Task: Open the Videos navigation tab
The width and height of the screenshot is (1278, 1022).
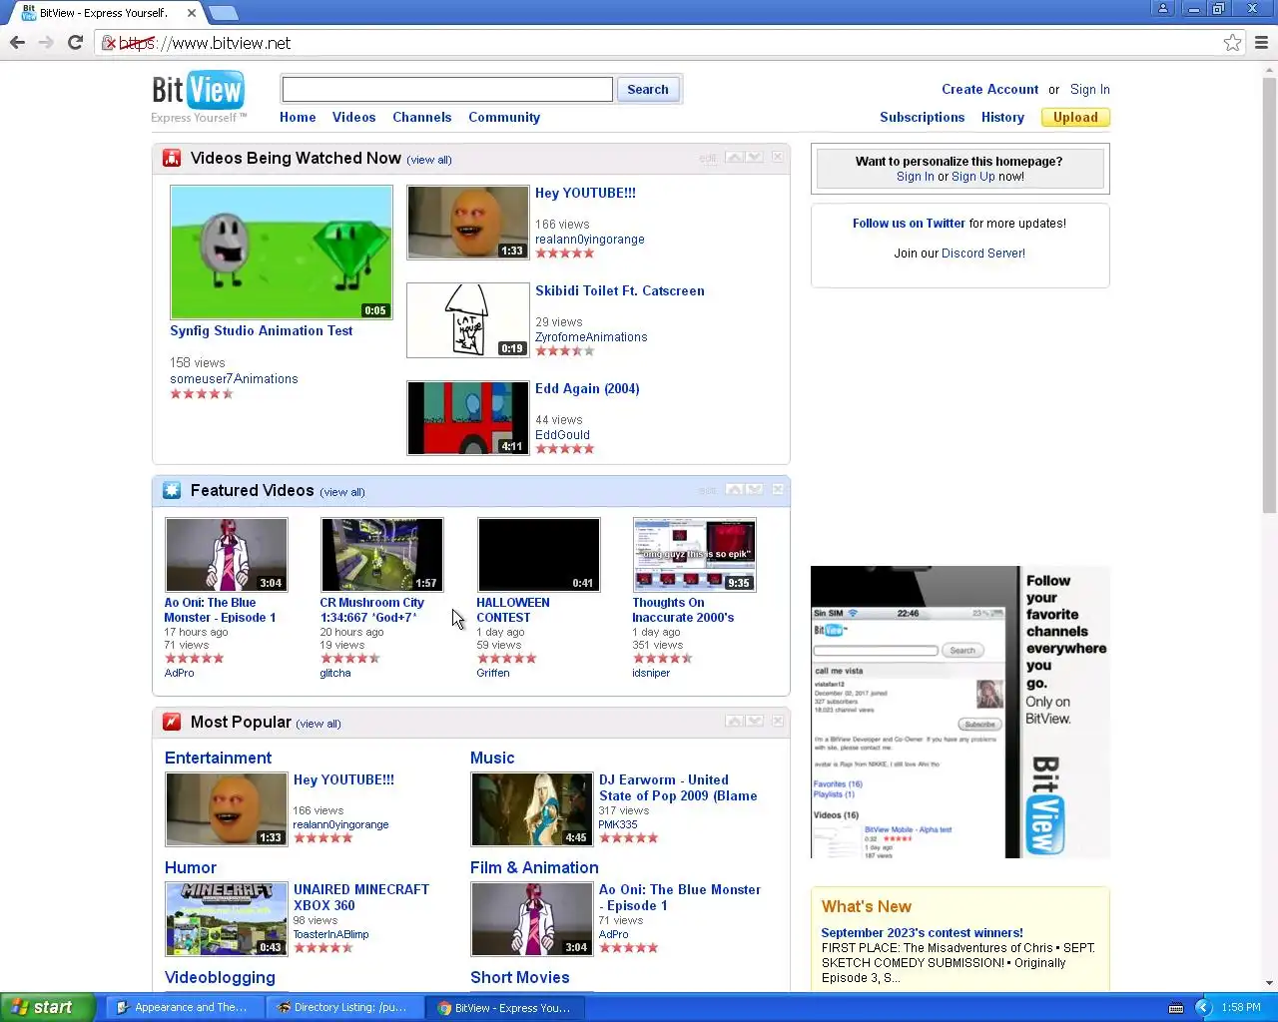Action: pos(353,117)
